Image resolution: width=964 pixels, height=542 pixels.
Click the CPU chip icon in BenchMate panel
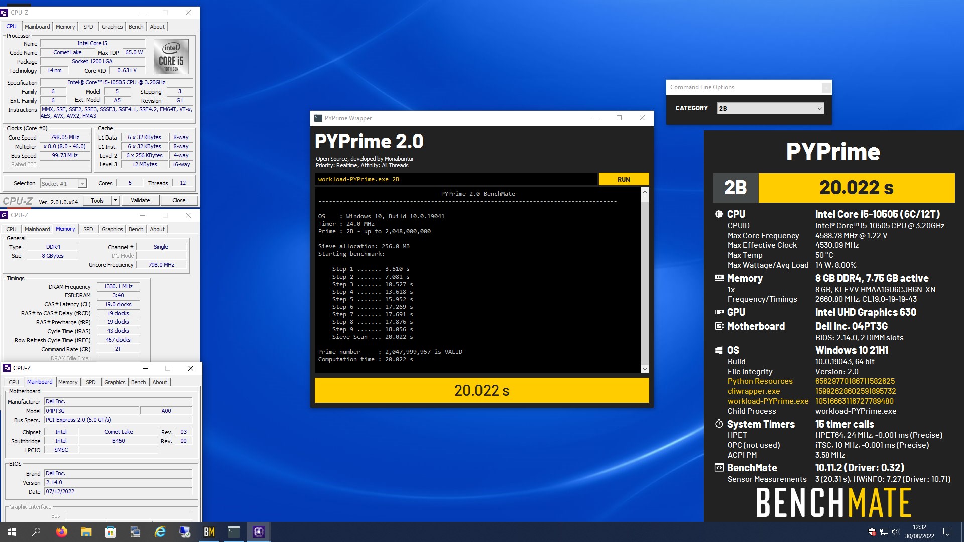click(x=719, y=214)
